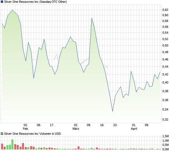Click the 0,36 price axis label
This screenshot has height=152, width=173.
click(165, 100)
